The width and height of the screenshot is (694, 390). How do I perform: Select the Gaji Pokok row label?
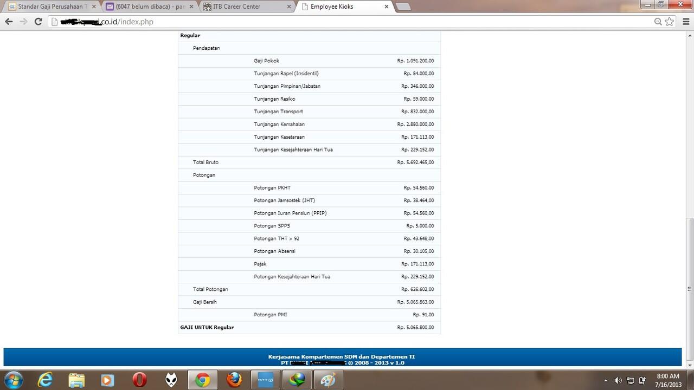coord(266,61)
